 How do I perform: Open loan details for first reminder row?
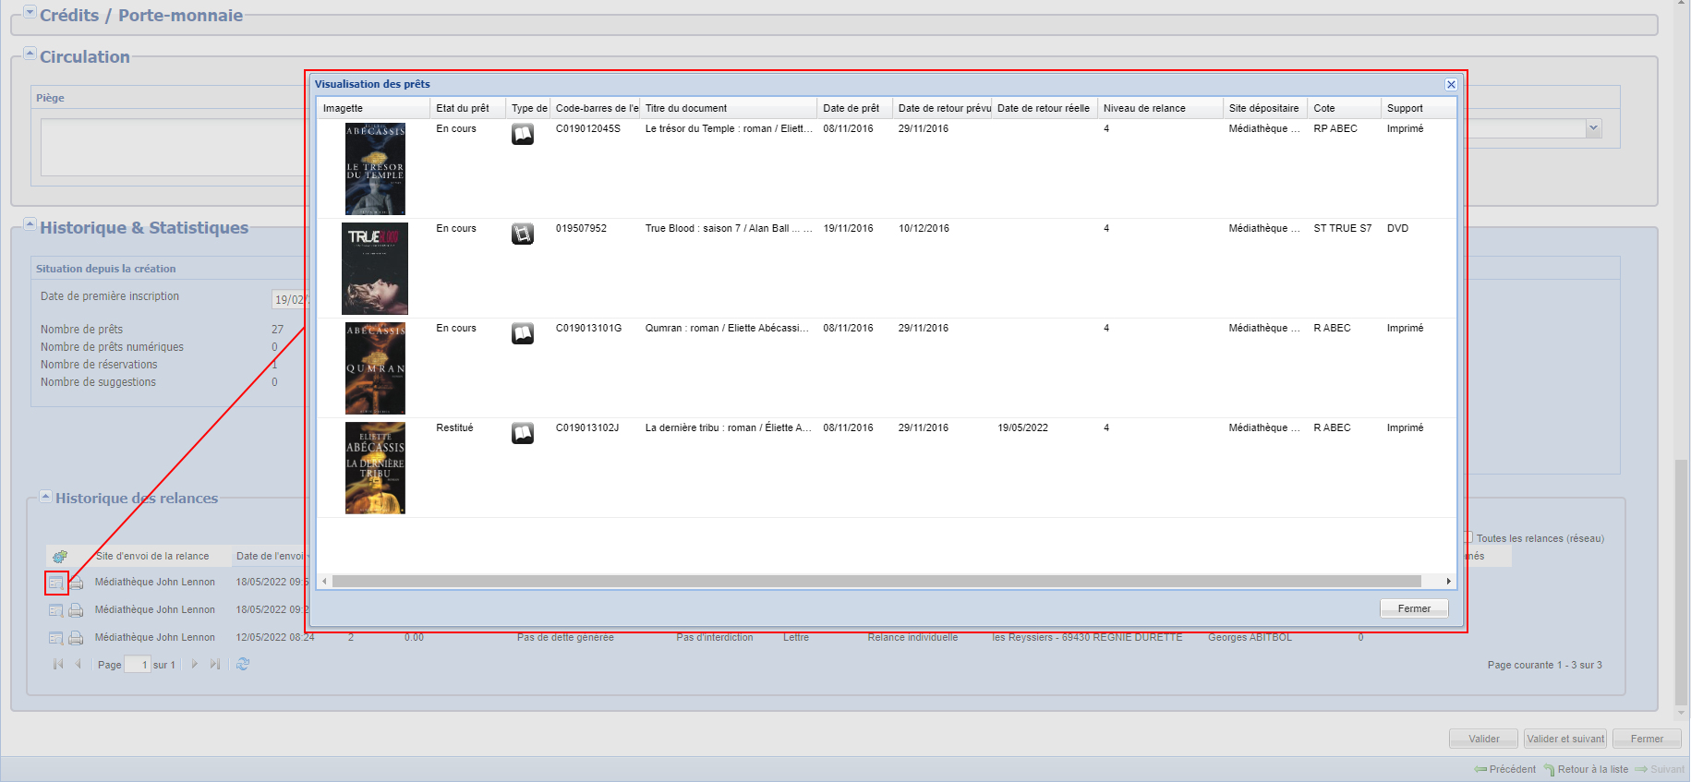[x=56, y=583]
